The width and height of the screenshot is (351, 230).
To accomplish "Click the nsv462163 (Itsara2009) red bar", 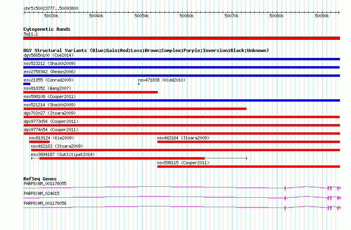I will pyautogui.click(x=186, y=150).
